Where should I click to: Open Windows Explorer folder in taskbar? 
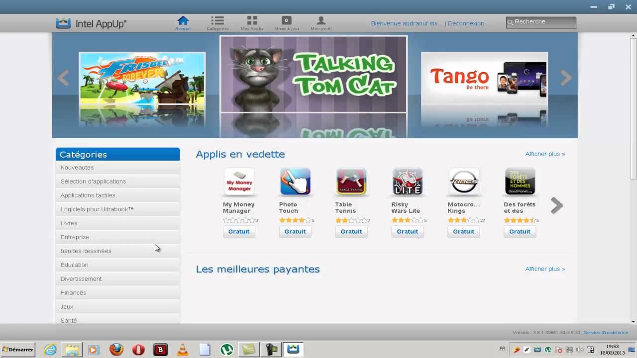(x=72, y=350)
